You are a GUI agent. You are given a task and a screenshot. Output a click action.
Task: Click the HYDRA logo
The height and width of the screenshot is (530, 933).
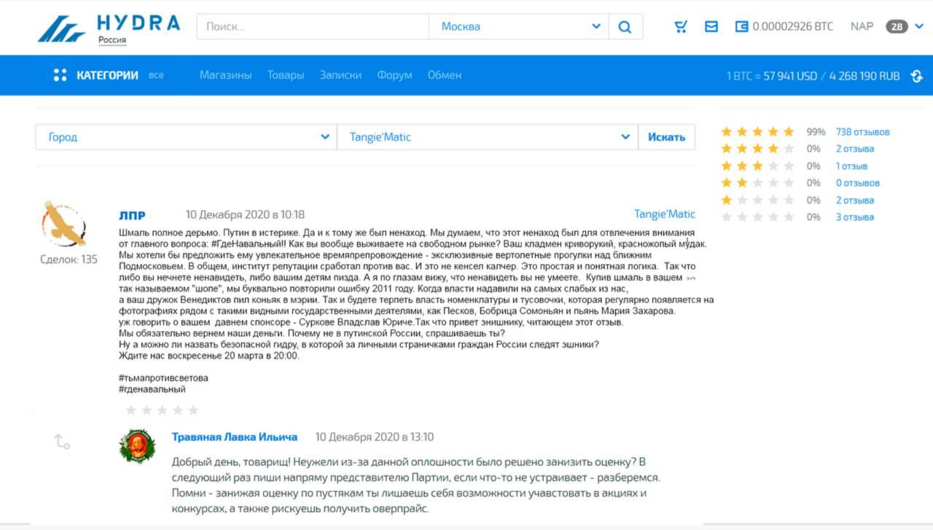coord(109,28)
